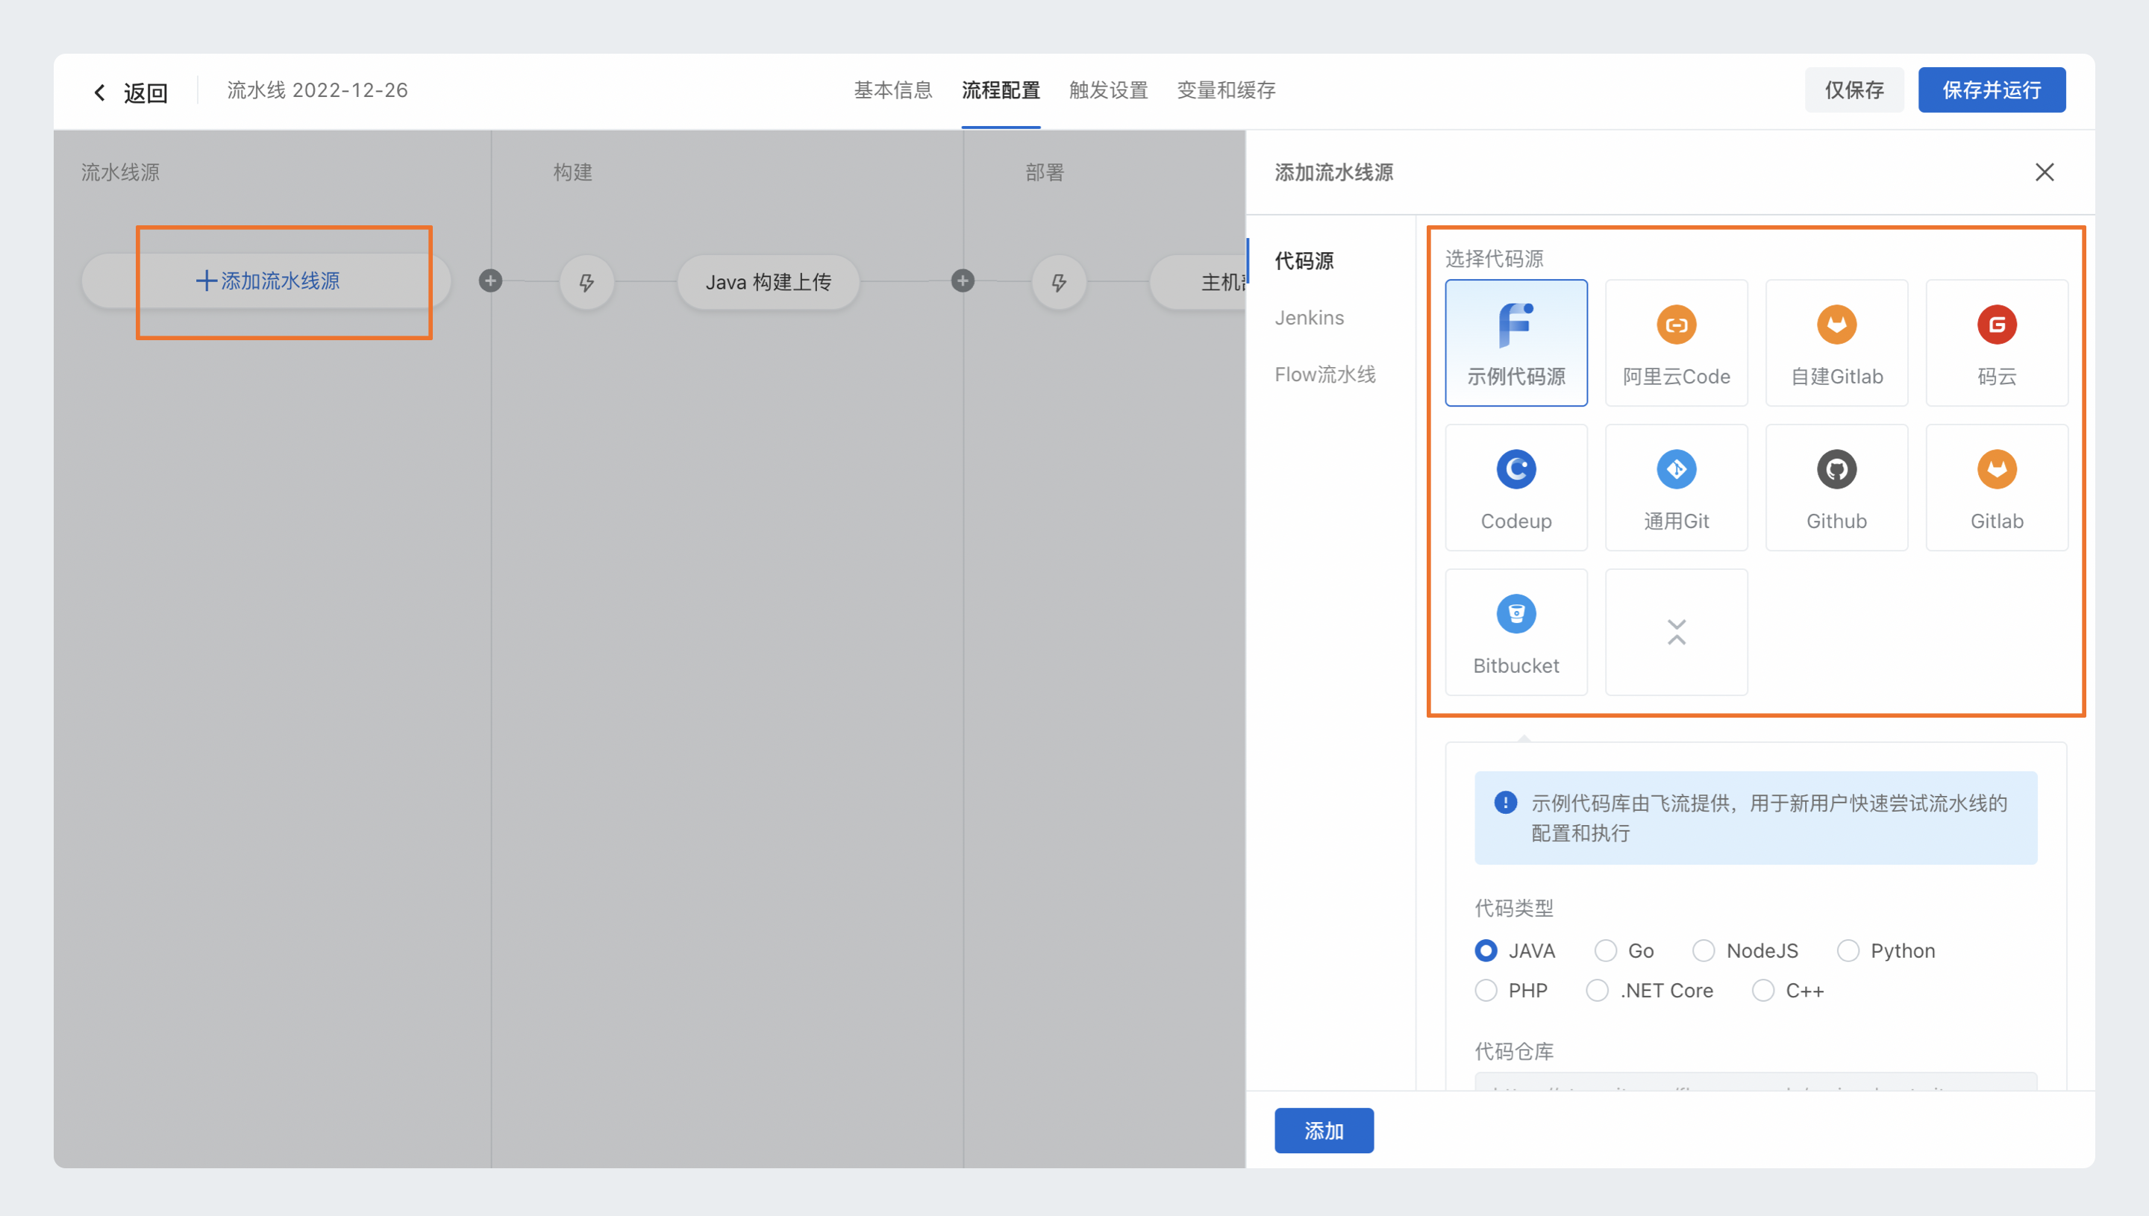This screenshot has width=2149, height=1216.
Task: Click the 保存并运行 button
Action: click(1992, 90)
